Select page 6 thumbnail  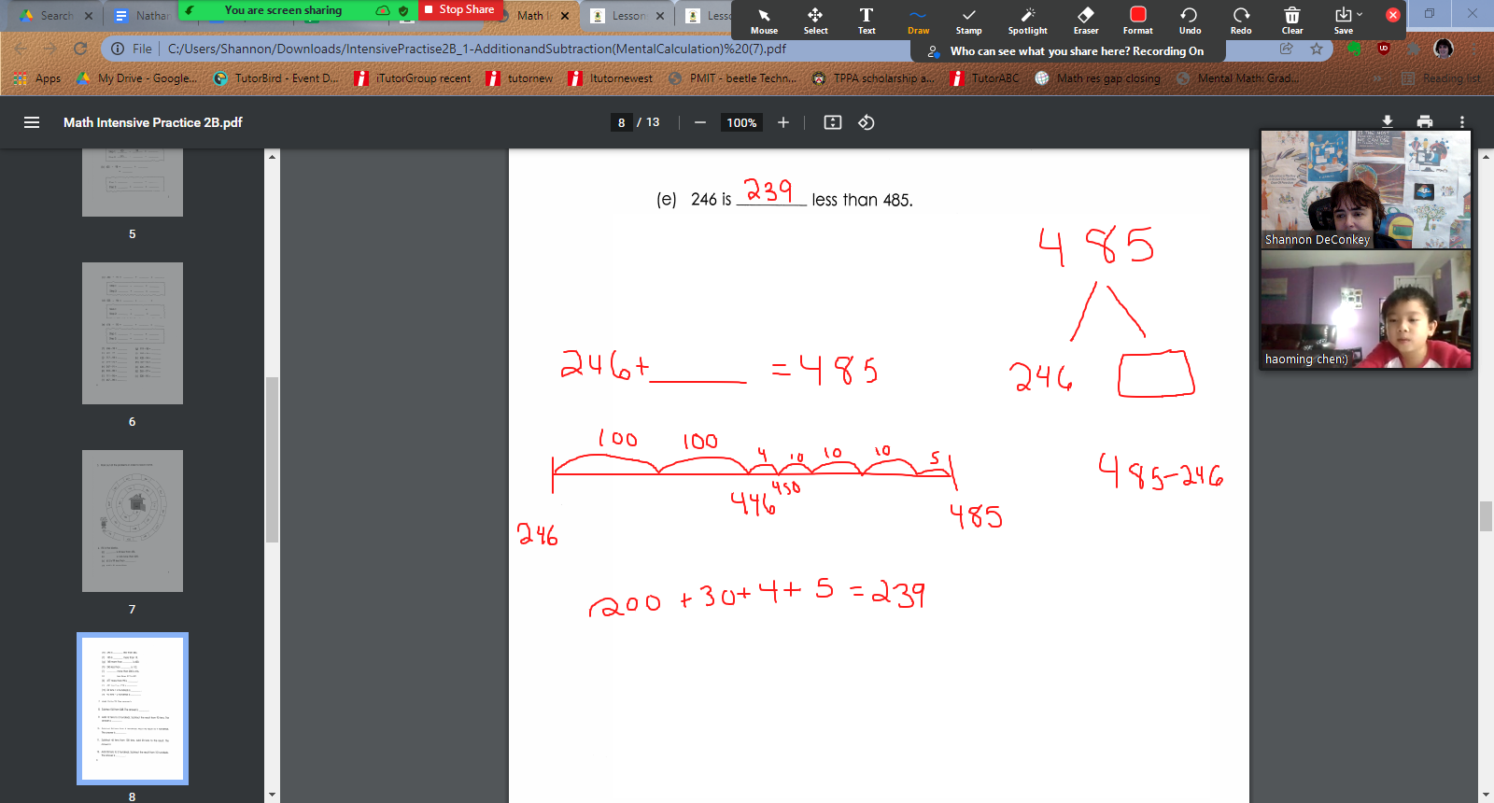133,333
